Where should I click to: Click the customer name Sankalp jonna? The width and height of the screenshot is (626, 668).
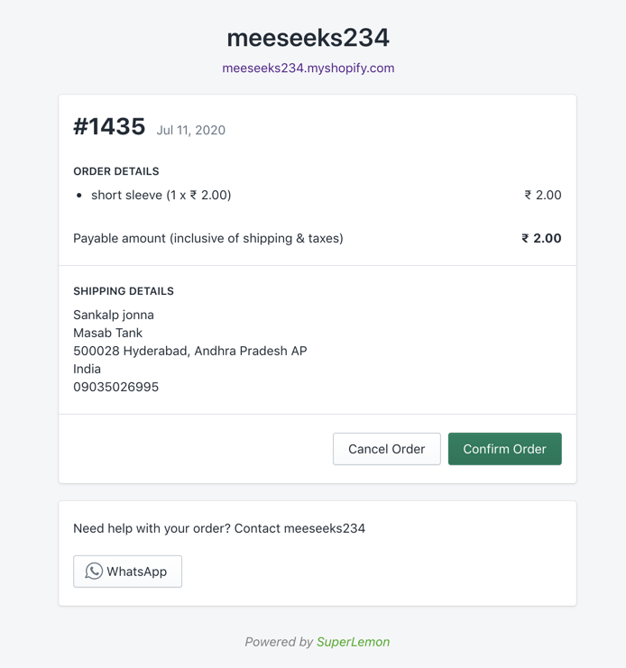point(114,315)
